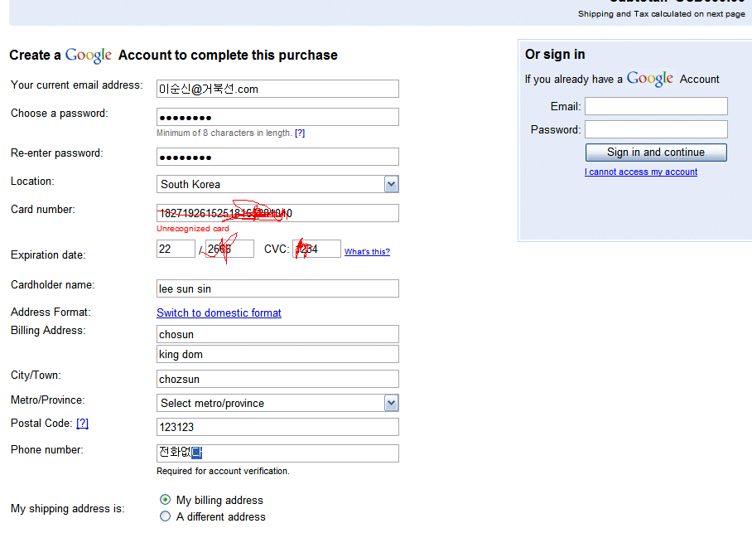Click the 'Sign in and continue' button

[x=655, y=153]
